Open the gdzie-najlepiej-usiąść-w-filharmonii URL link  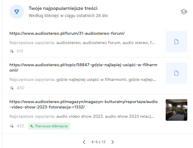click(x=83, y=67)
